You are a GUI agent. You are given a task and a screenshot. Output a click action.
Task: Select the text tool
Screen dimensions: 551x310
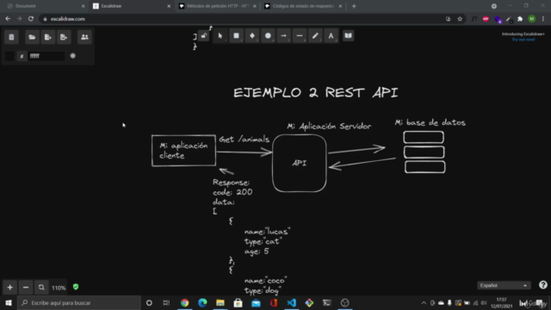[331, 36]
